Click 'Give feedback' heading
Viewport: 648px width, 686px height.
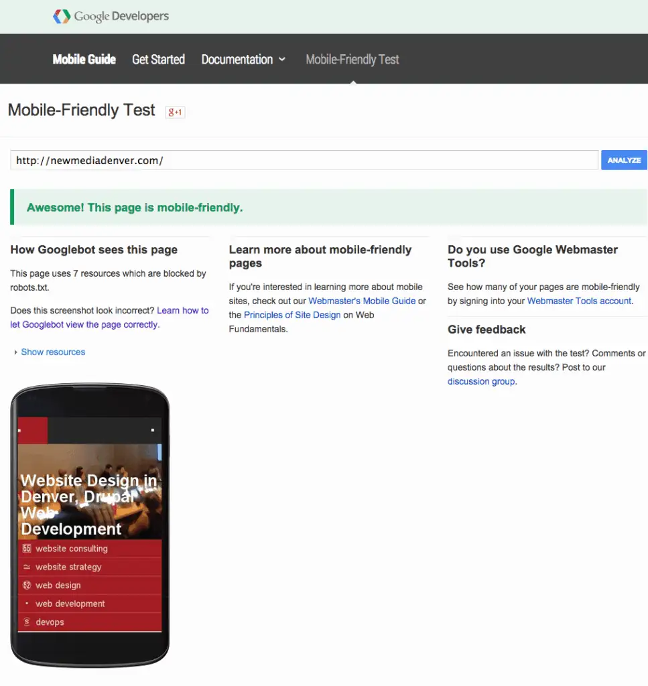[x=487, y=330]
